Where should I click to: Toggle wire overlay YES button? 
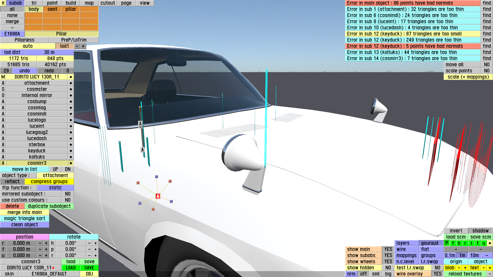click(x=437, y=274)
